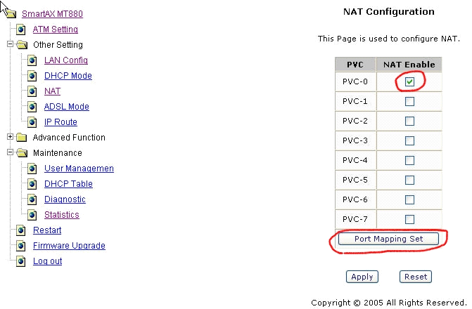472x309 pixels.
Task: Open the ADSL Mode page link
Action: (67, 107)
